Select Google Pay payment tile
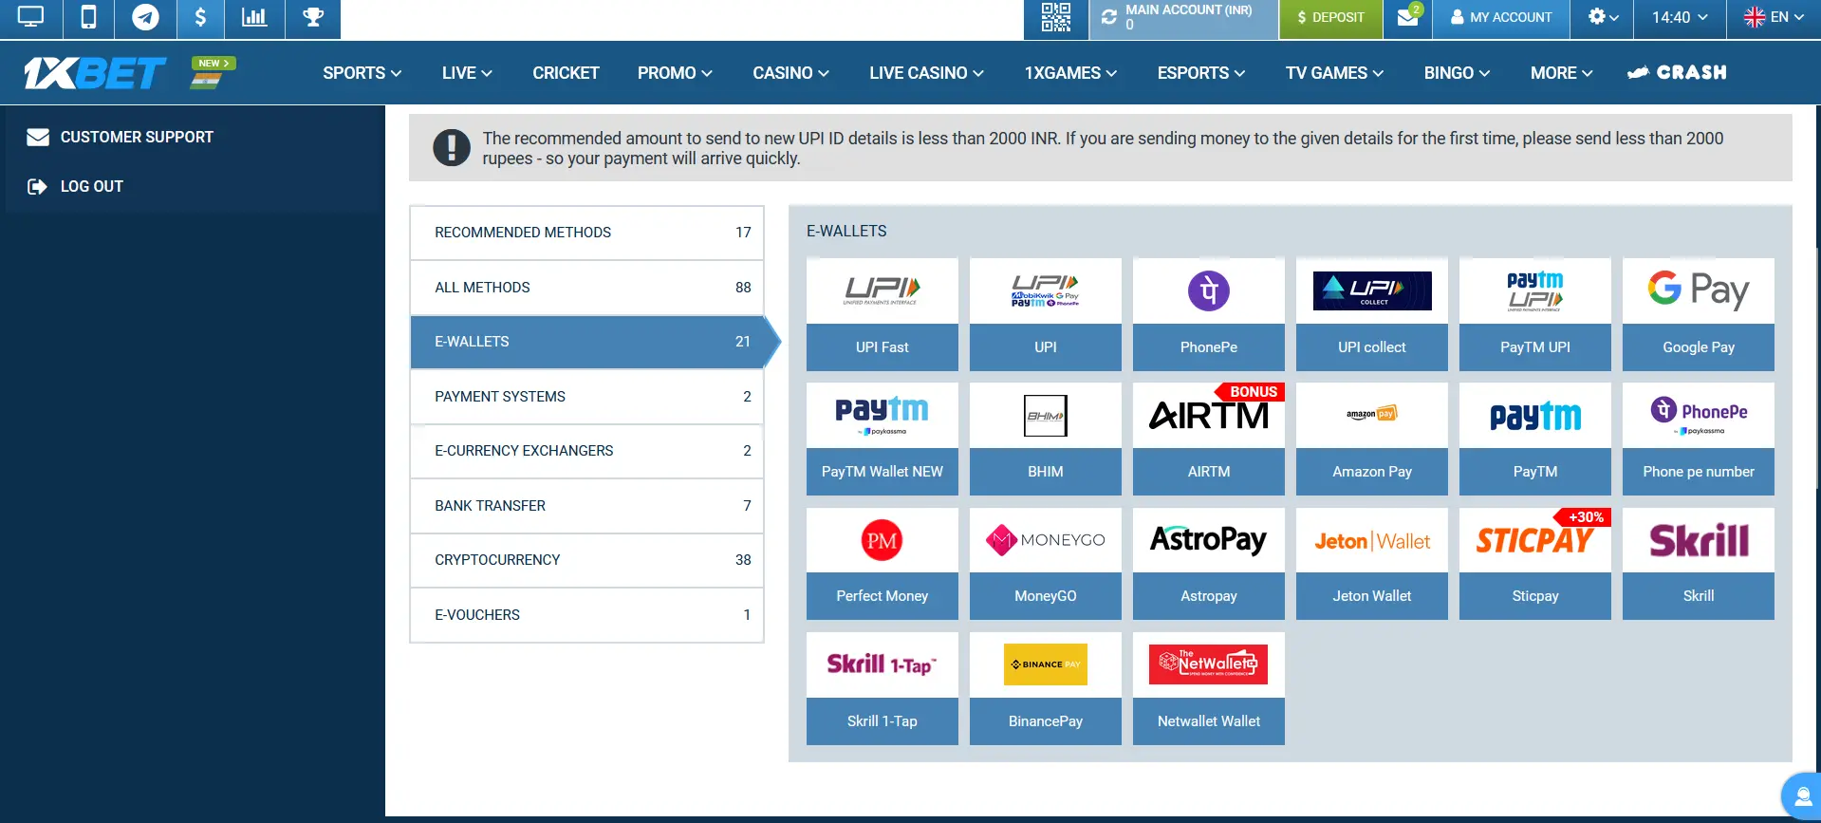Screen dimensions: 1821x823 click(1699, 314)
